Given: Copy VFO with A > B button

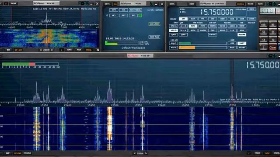Looking at the screenshot, I should coord(183,26).
